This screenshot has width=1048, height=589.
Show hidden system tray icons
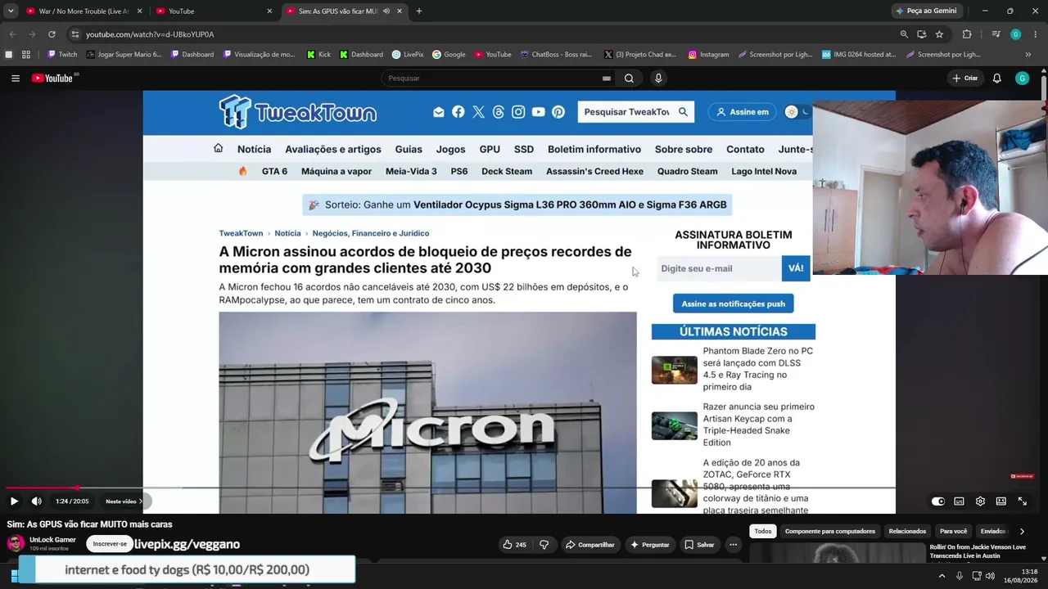click(942, 576)
